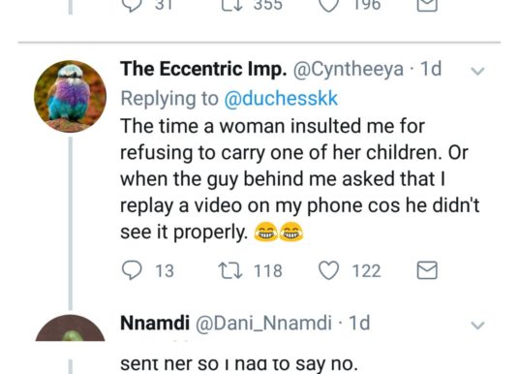The image size is (519, 374).
Task: Open the @Cyntheeya handle
Action: point(349,69)
